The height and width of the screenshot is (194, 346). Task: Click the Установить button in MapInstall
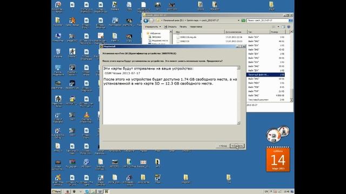click(237, 146)
